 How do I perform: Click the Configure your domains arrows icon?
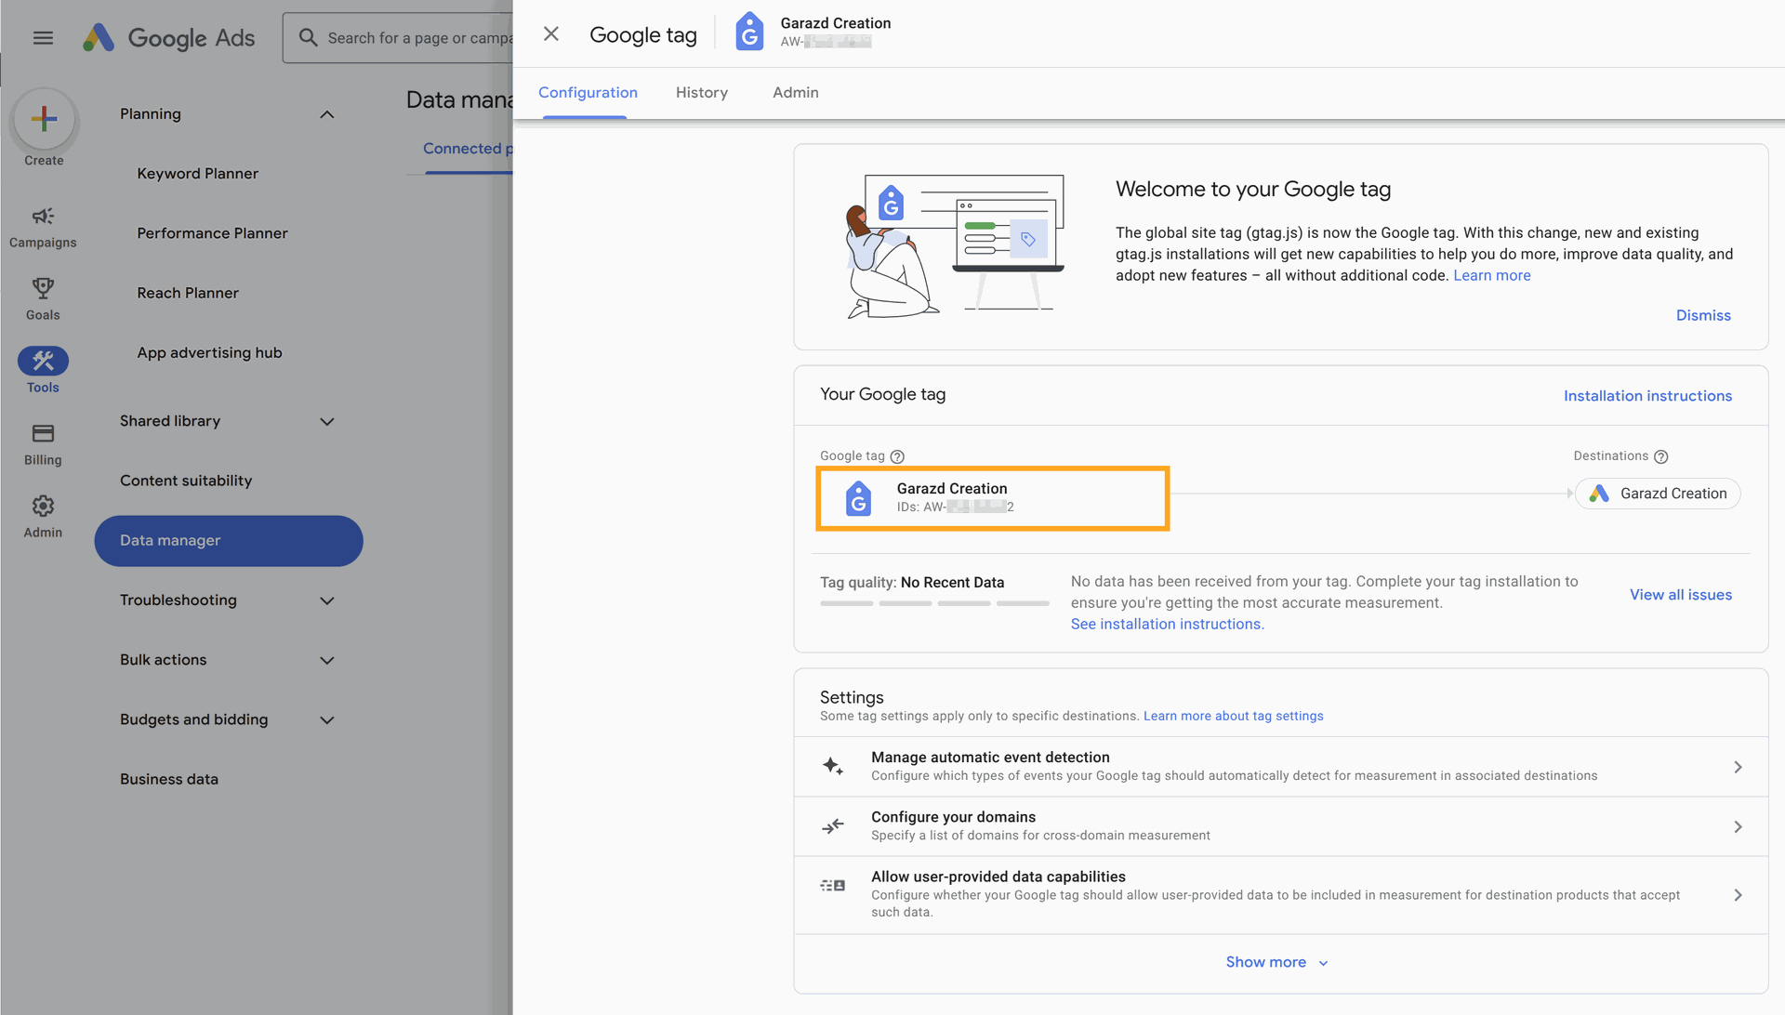point(833,826)
